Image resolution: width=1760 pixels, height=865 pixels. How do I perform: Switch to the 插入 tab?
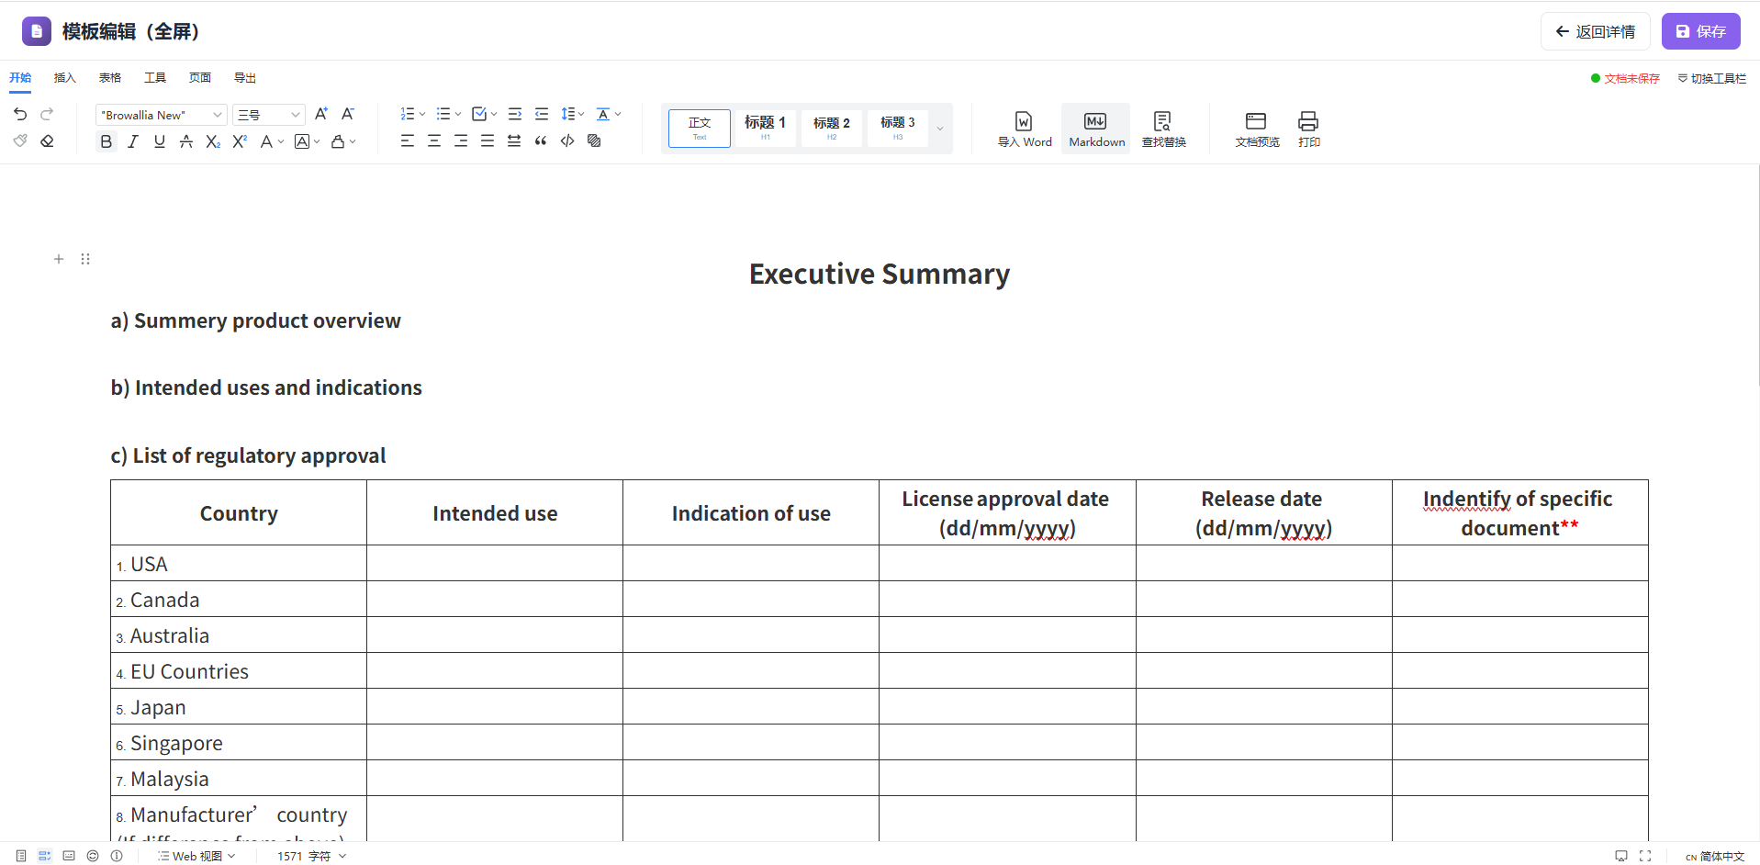coord(64,78)
